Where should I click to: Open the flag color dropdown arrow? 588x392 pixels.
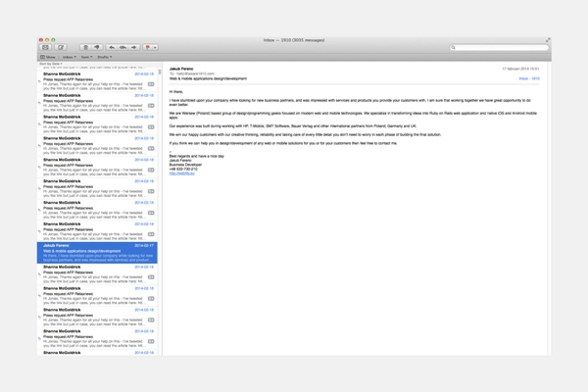pos(157,47)
